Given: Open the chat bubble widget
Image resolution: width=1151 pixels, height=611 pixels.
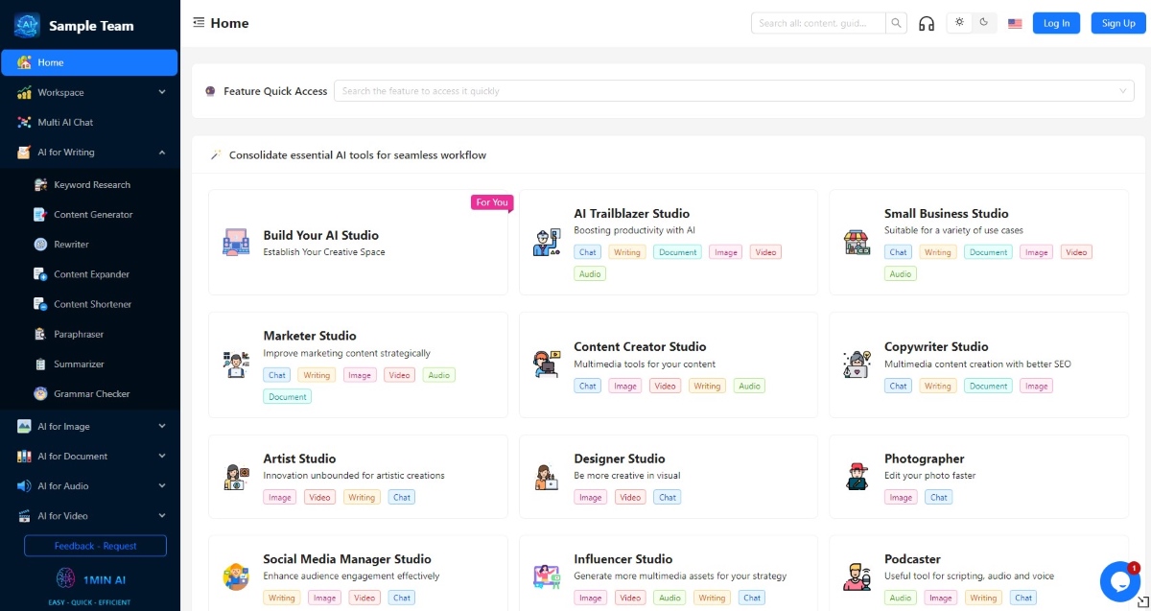Looking at the screenshot, I should [x=1119, y=580].
